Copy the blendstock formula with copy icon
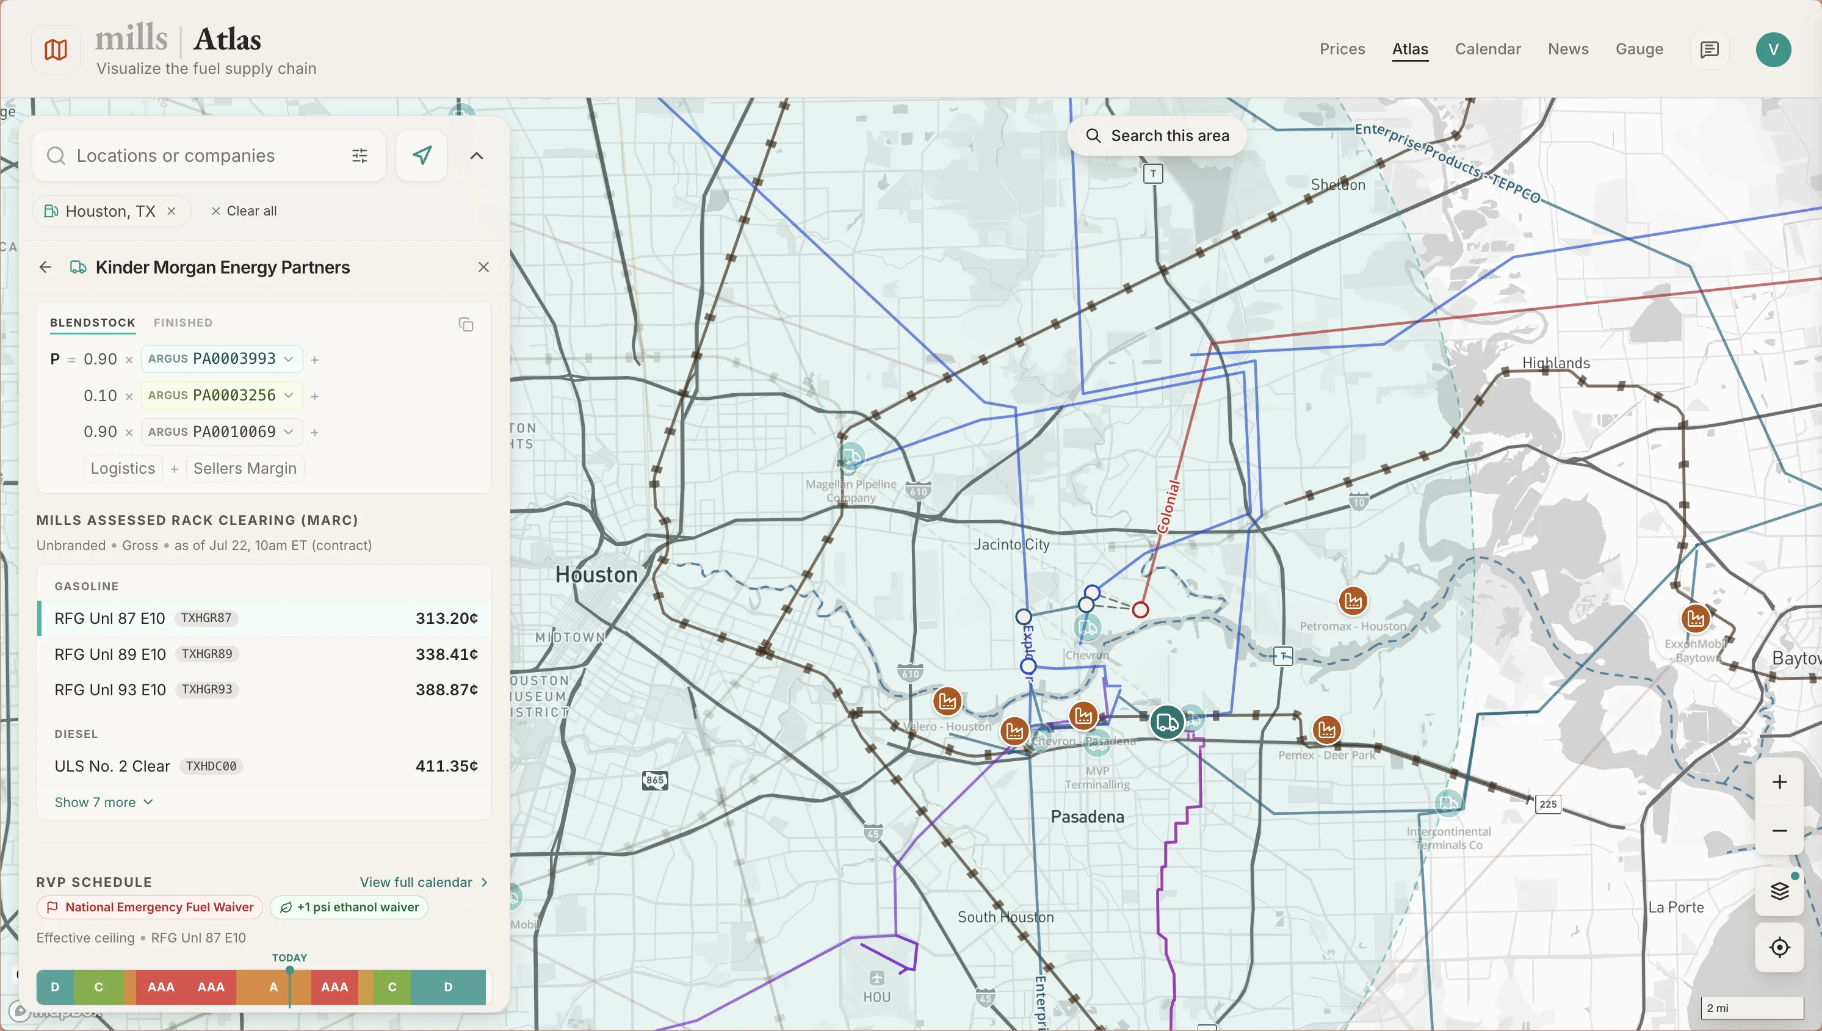This screenshot has height=1031, width=1822. click(466, 324)
